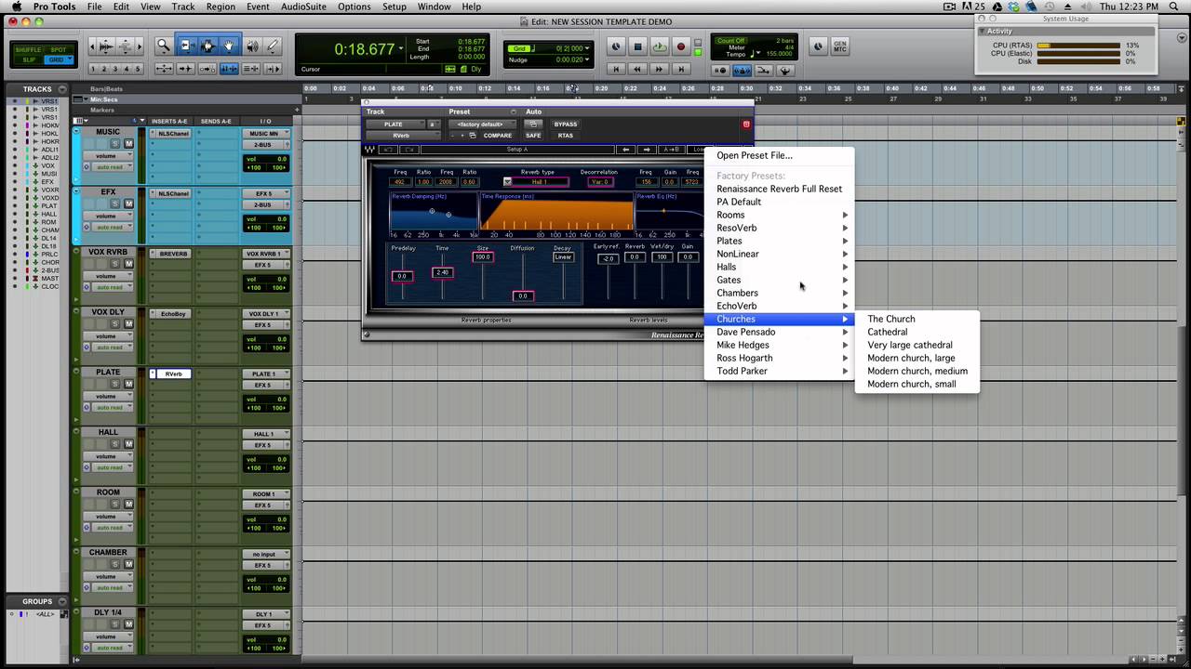This screenshot has height=669, width=1191.
Task: Select the Selector waveform tool
Action: (x=207, y=46)
